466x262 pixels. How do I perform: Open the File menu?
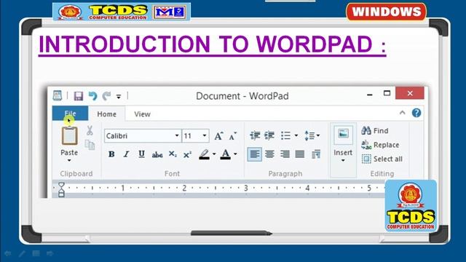(70, 114)
